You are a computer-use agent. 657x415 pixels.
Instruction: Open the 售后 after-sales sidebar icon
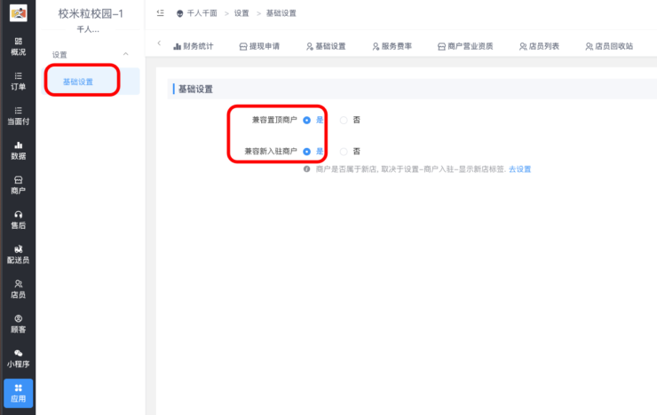(x=18, y=220)
